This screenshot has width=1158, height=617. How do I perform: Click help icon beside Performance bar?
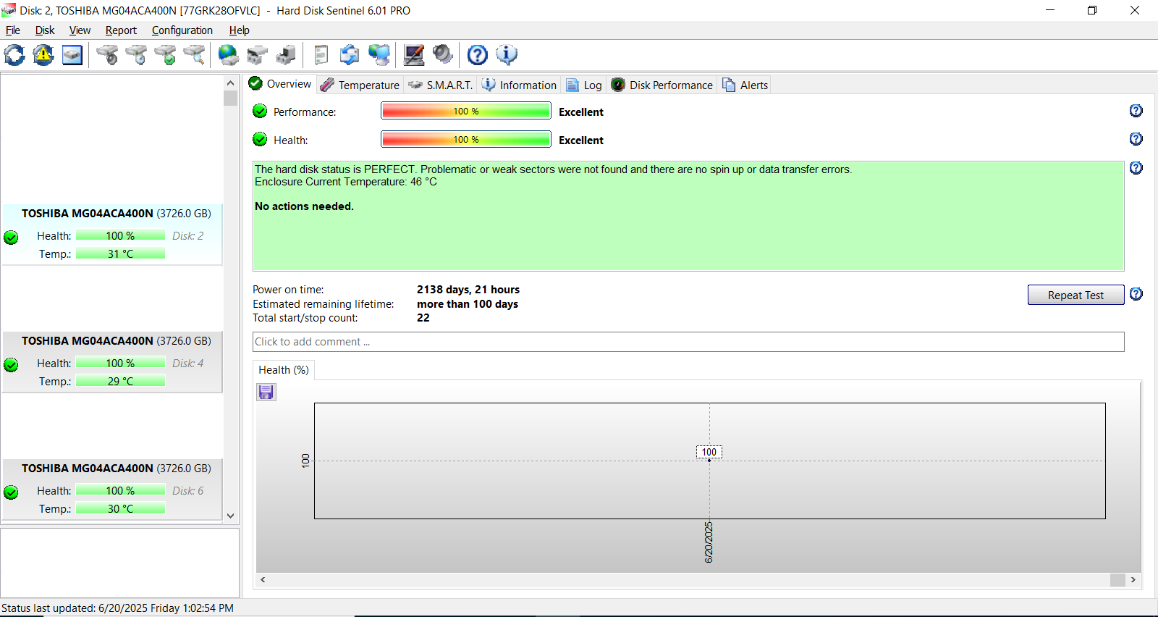coord(1136,111)
